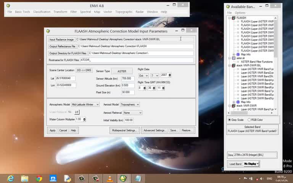
Task: Click the Input Radiance Image button
Action: click(61, 40)
